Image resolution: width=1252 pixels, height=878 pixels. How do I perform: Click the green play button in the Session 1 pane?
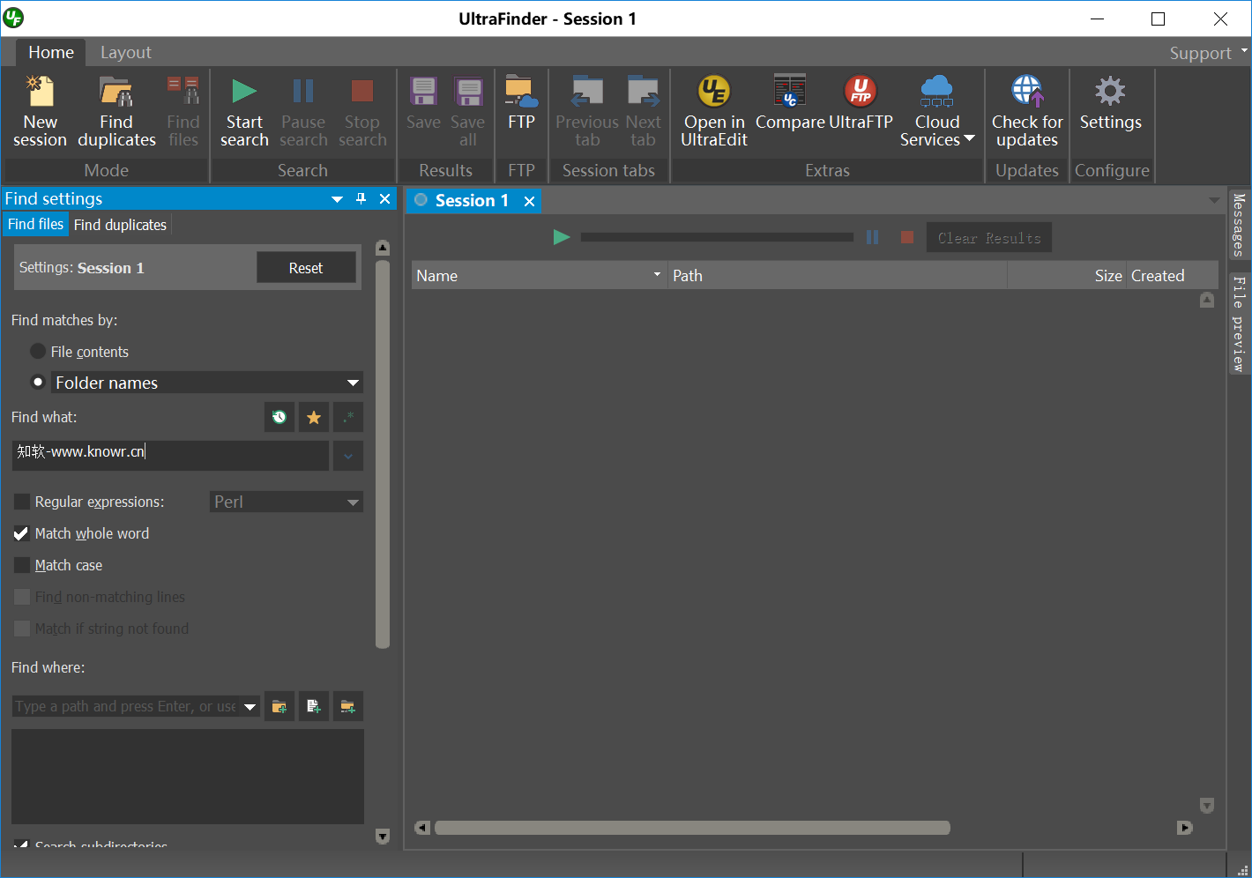(562, 237)
